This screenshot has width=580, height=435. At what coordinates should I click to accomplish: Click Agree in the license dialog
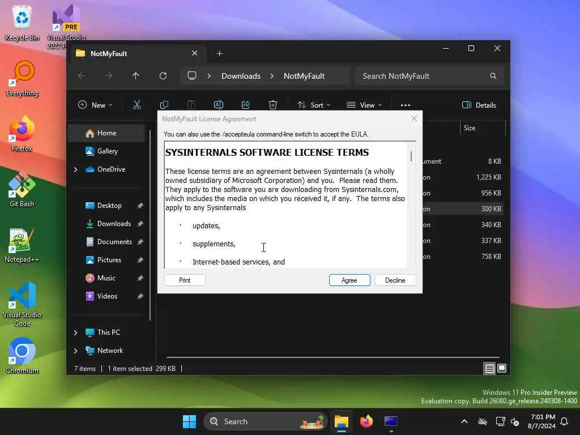[x=349, y=280]
